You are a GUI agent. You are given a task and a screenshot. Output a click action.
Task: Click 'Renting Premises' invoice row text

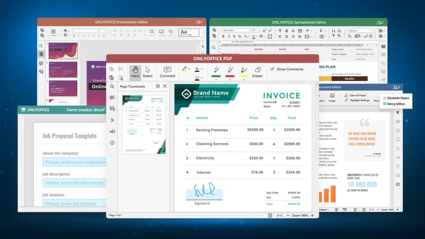click(211, 130)
